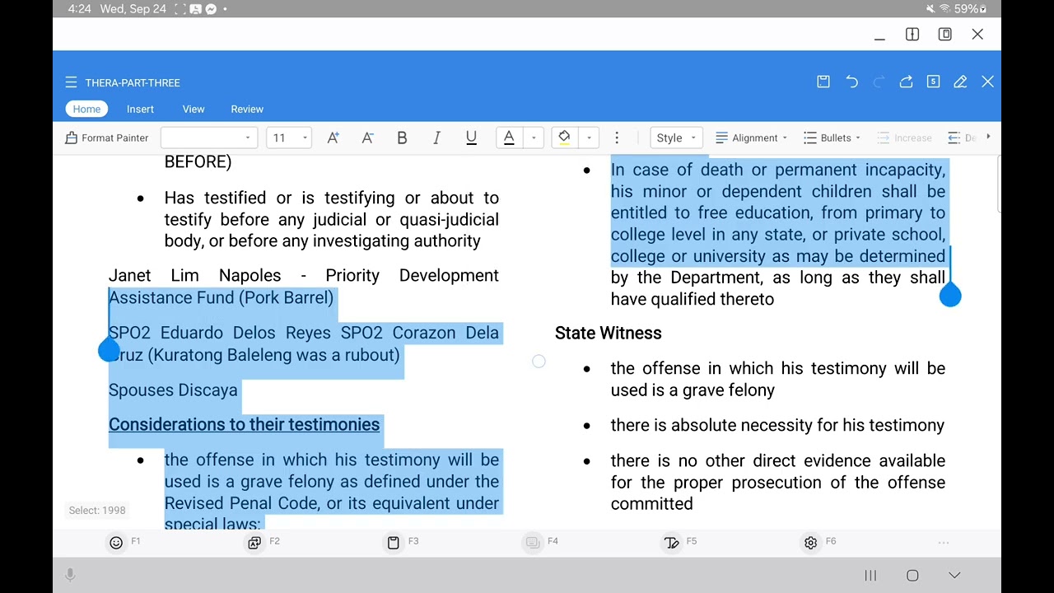The width and height of the screenshot is (1054, 593).
Task: Open the Review tab
Action: pyautogui.click(x=247, y=109)
